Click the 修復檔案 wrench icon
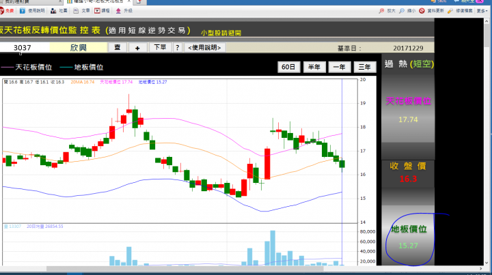 [450, 11]
